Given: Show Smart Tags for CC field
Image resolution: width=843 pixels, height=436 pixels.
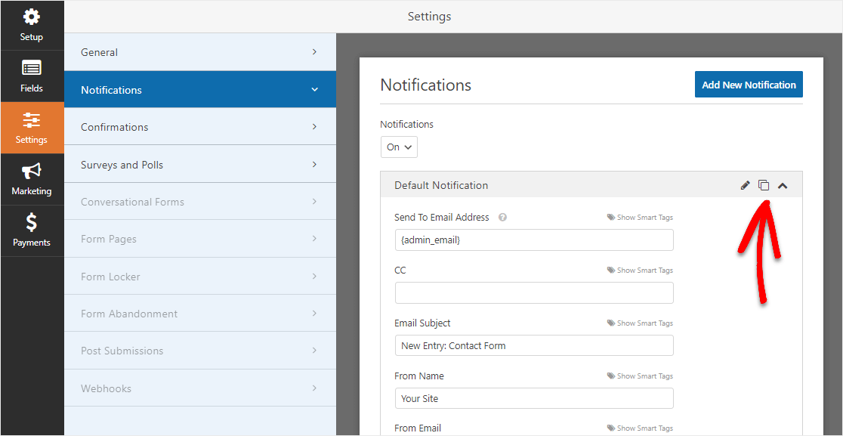Looking at the screenshot, I should [640, 271].
